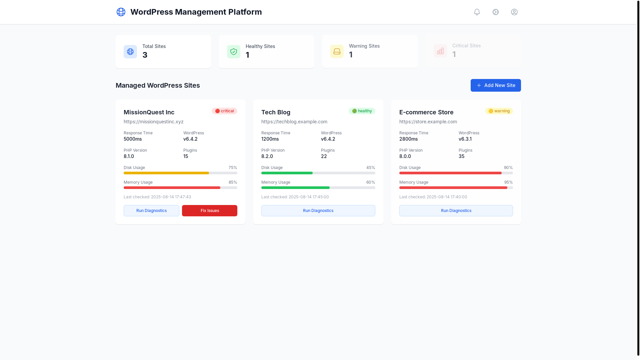Click the 95% memory usage value
This screenshot has width=640, height=360.
point(508,182)
